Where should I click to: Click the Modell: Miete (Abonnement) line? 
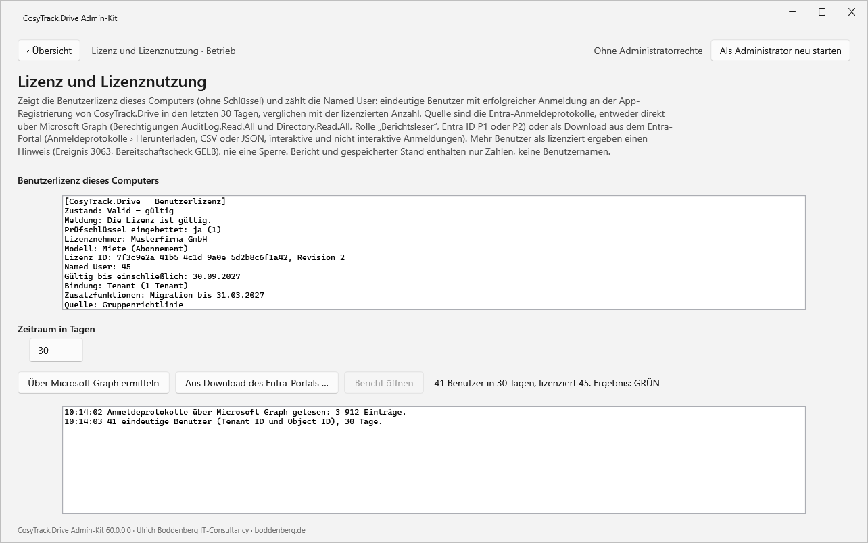click(126, 249)
